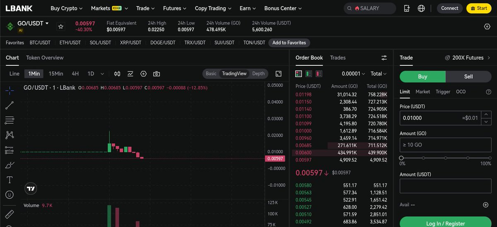Show asks-only order book view
The width and height of the screenshot is (497, 227).
point(319,74)
